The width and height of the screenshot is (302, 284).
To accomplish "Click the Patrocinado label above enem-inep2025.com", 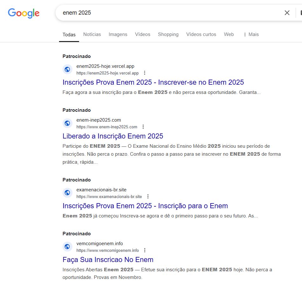I will point(77,110).
